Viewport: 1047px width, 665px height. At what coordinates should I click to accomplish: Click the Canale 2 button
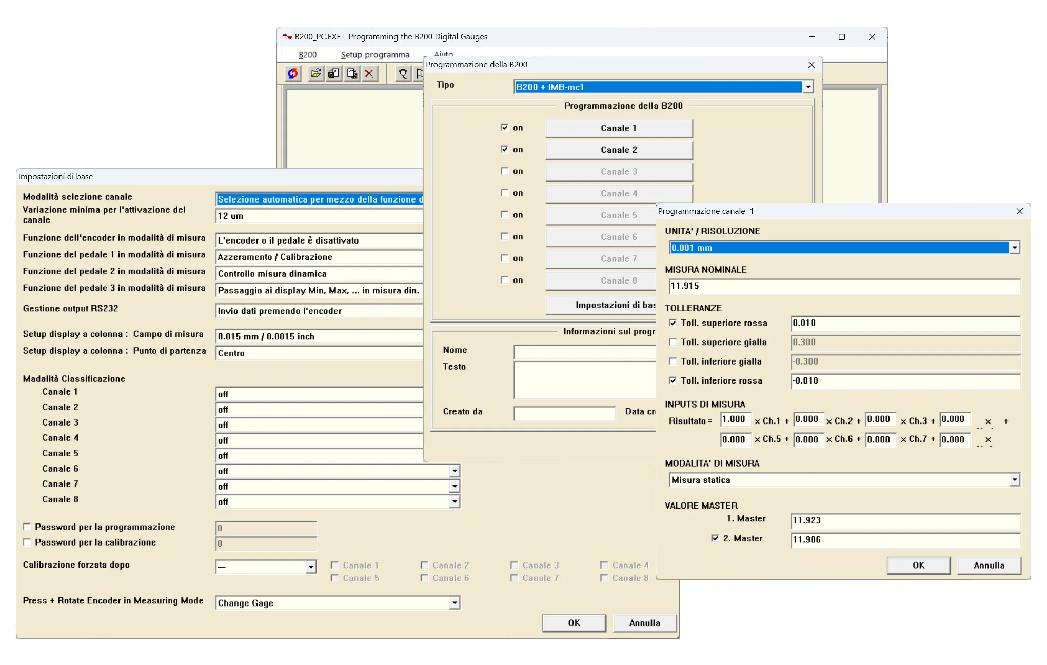(619, 150)
